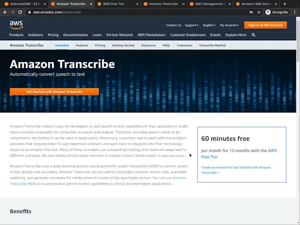This screenshot has height=225, width=300.
Task: Close the AWS Free Tier tab
Action: 137,4
